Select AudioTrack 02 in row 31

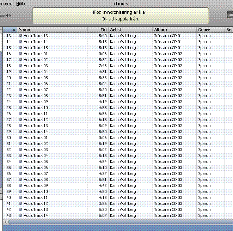(36, 144)
